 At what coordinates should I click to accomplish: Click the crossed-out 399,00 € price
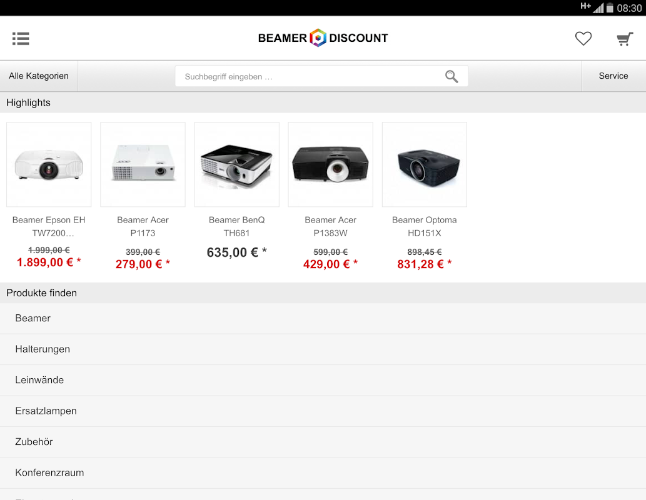[x=143, y=252]
